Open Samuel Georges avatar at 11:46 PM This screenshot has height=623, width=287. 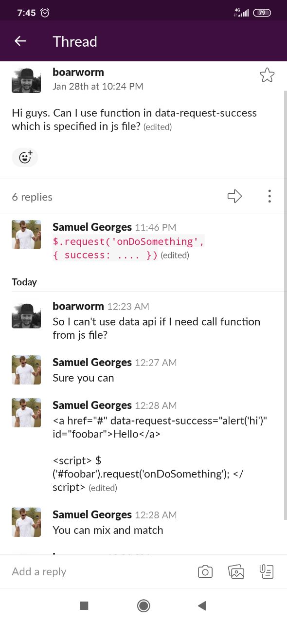pos(26,235)
